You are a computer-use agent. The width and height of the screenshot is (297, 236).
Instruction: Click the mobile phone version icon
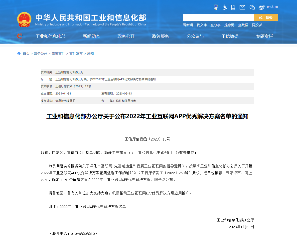click(233, 7)
